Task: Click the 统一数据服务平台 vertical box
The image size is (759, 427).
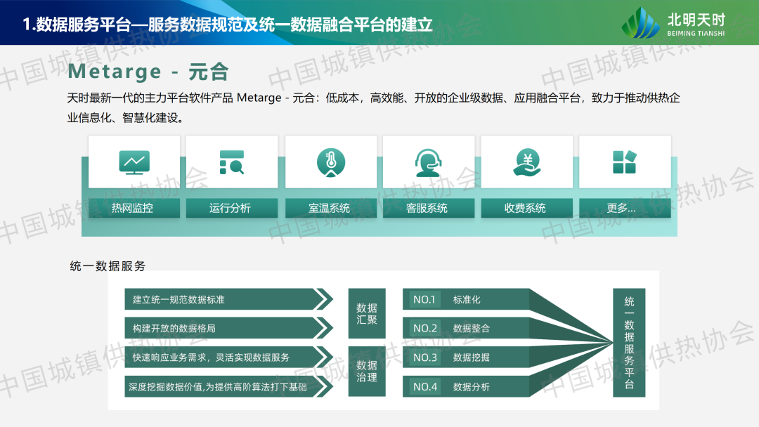Action: 629,343
